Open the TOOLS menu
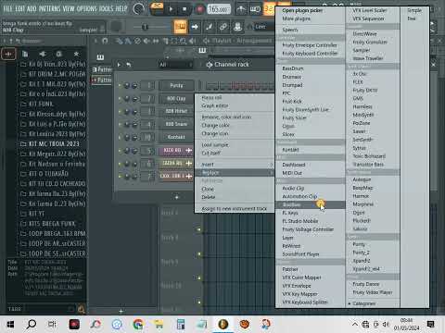This screenshot has height=333, width=445. tap(107, 8)
